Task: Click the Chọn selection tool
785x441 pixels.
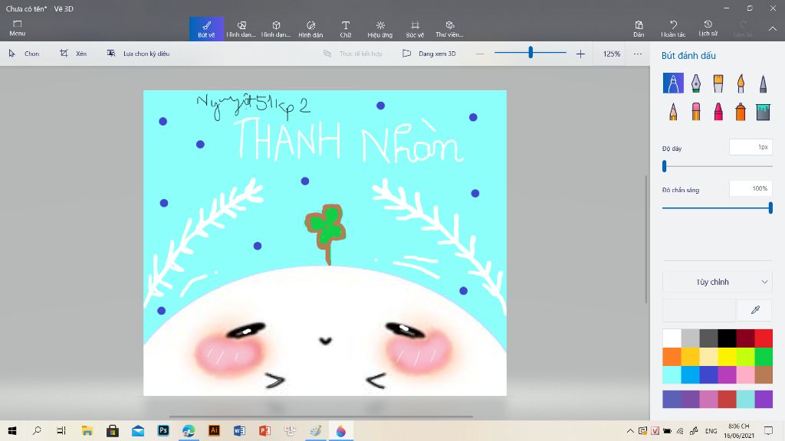Action: point(24,54)
